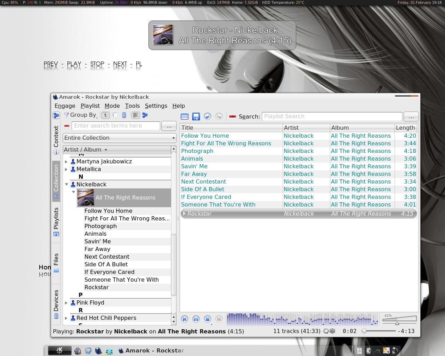Click the Amarok wolf icon in system tray
This screenshot has height=356, width=445.
click(x=395, y=351)
